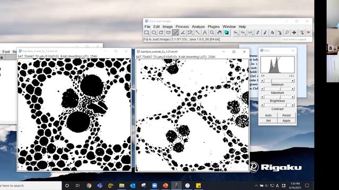Open Outlook from the taskbar
The height and width of the screenshot is (190, 339).
point(132,185)
